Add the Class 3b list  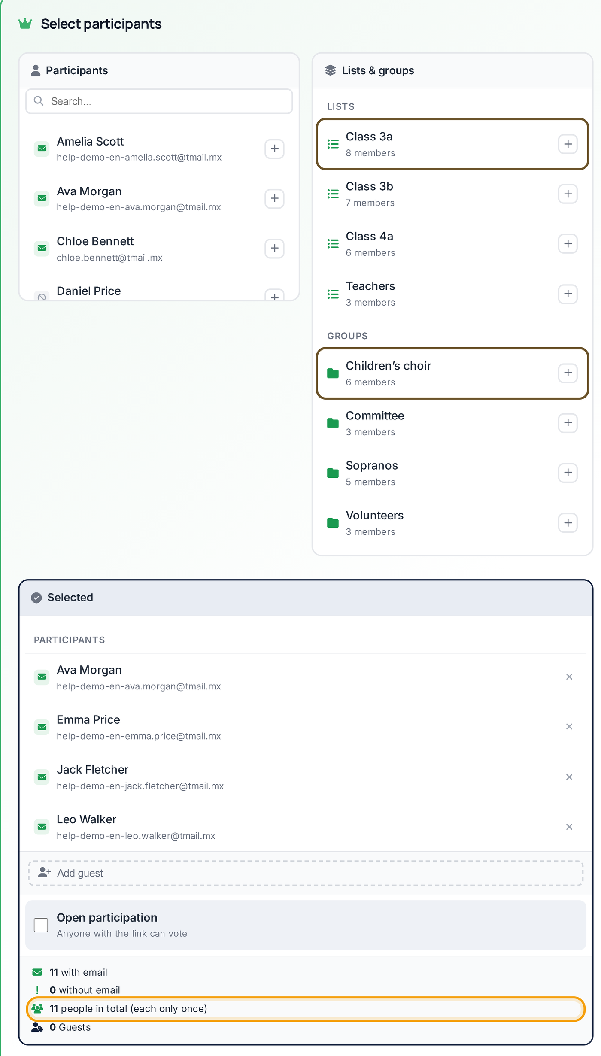coord(568,194)
